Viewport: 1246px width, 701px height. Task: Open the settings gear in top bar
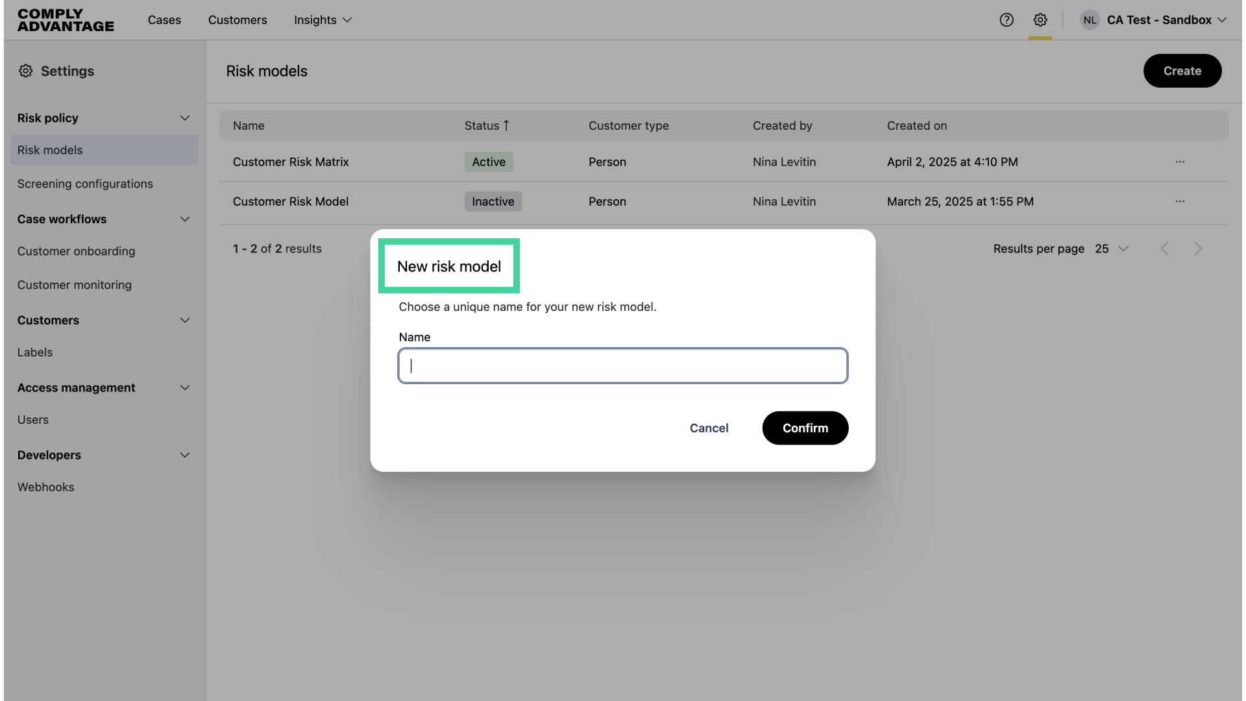tap(1040, 20)
